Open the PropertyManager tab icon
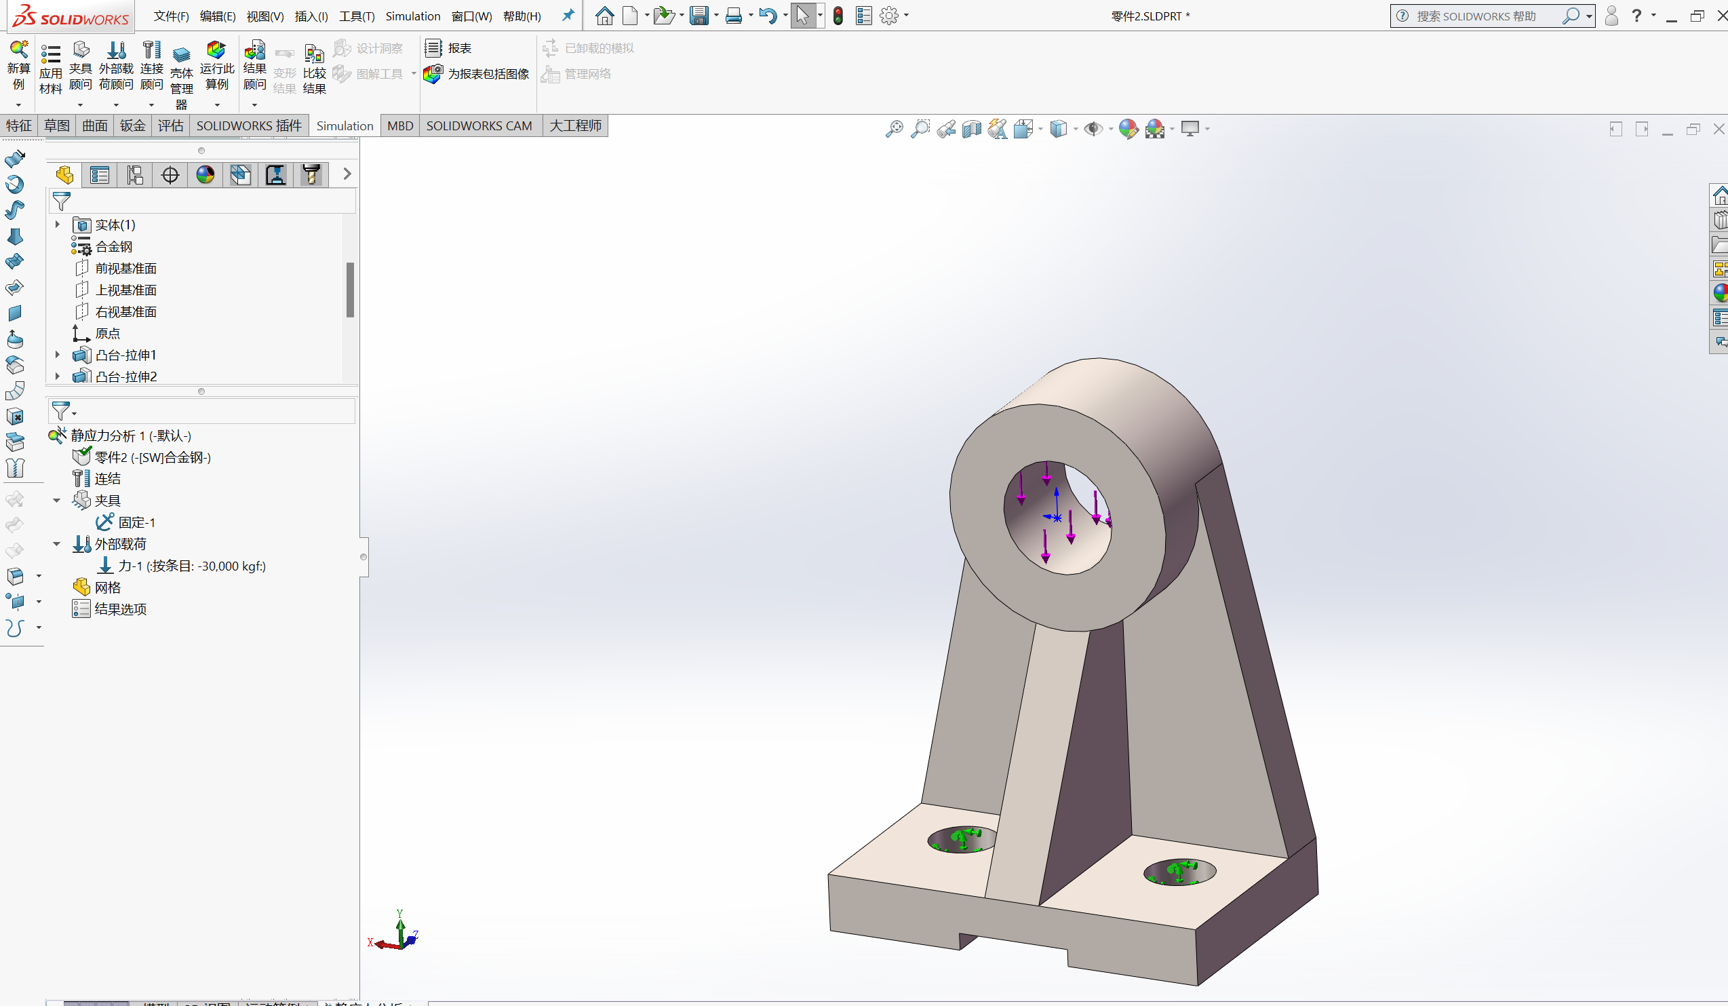The height and width of the screenshot is (1006, 1728). point(100,175)
